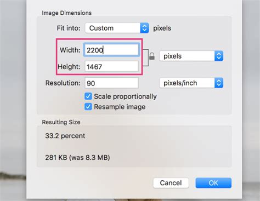Click OK to apply the resize
260x201 pixels.
click(x=213, y=183)
